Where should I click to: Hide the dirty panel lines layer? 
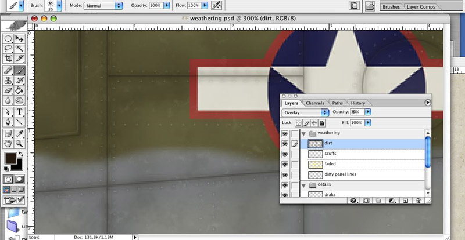click(x=285, y=175)
